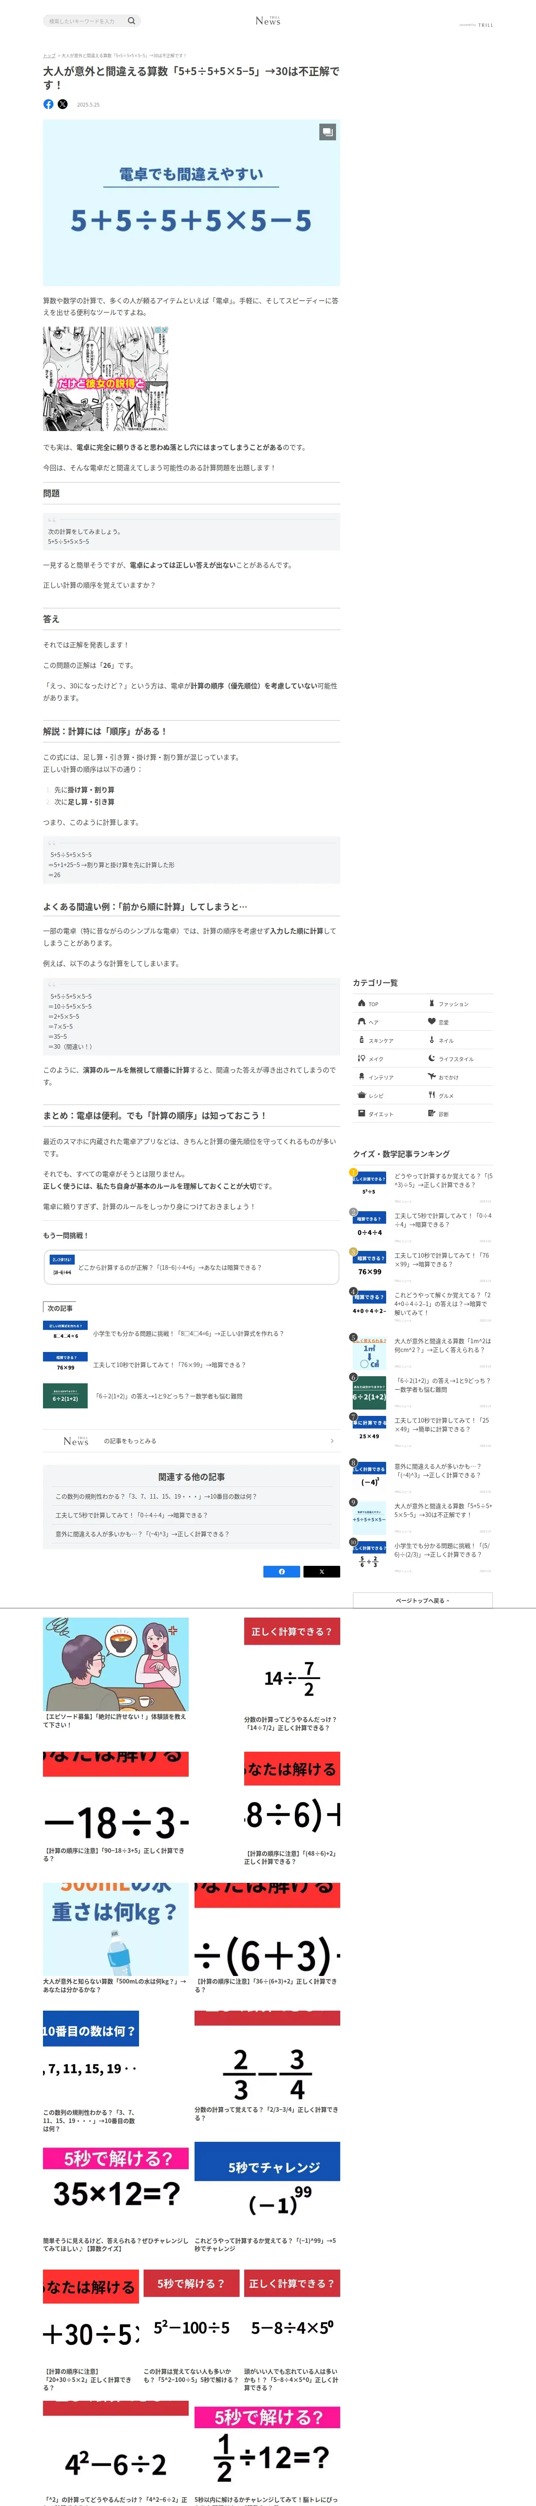
Task: Open episode-recruitment illustration card
Action: coord(116,1672)
